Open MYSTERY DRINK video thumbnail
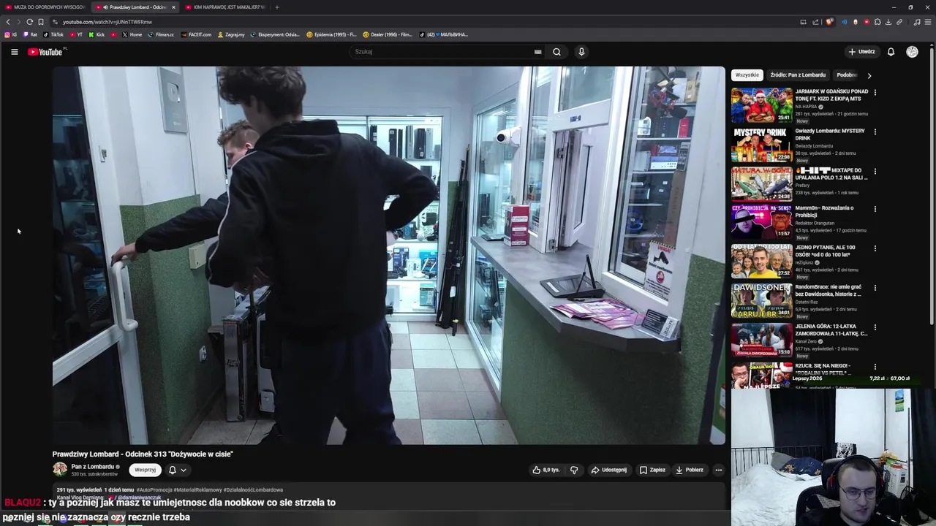 pyautogui.click(x=761, y=145)
